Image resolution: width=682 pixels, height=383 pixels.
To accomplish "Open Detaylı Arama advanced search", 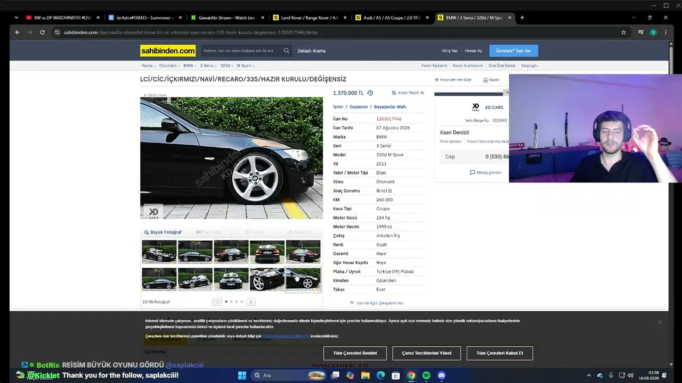I will pos(311,51).
